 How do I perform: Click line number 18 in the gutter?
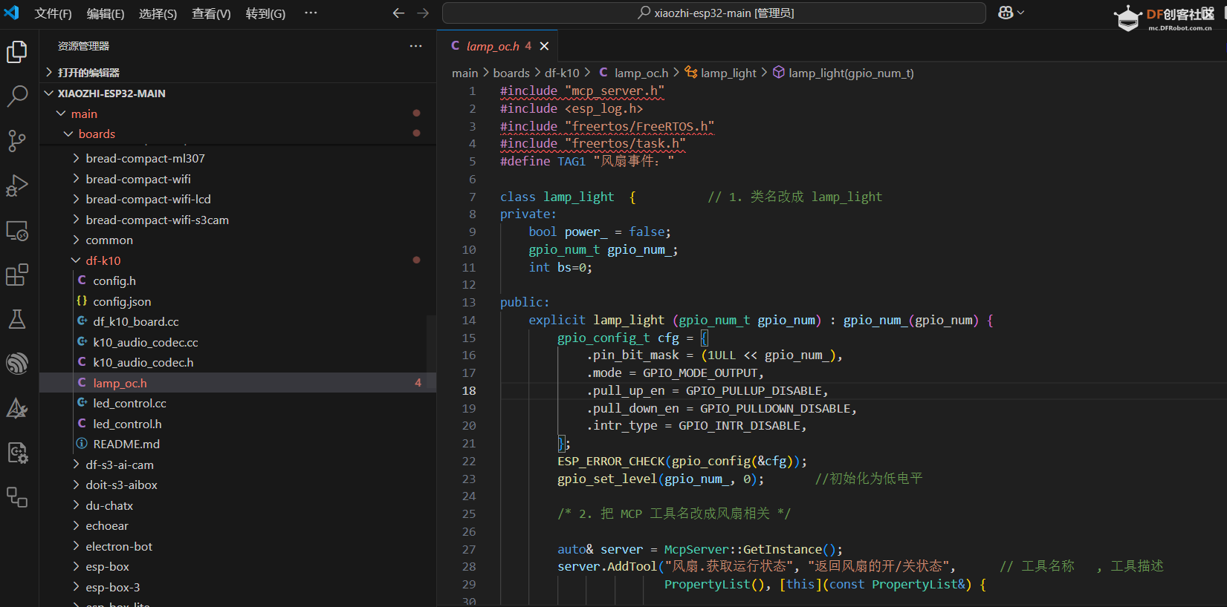pyautogui.click(x=469, y=390)
